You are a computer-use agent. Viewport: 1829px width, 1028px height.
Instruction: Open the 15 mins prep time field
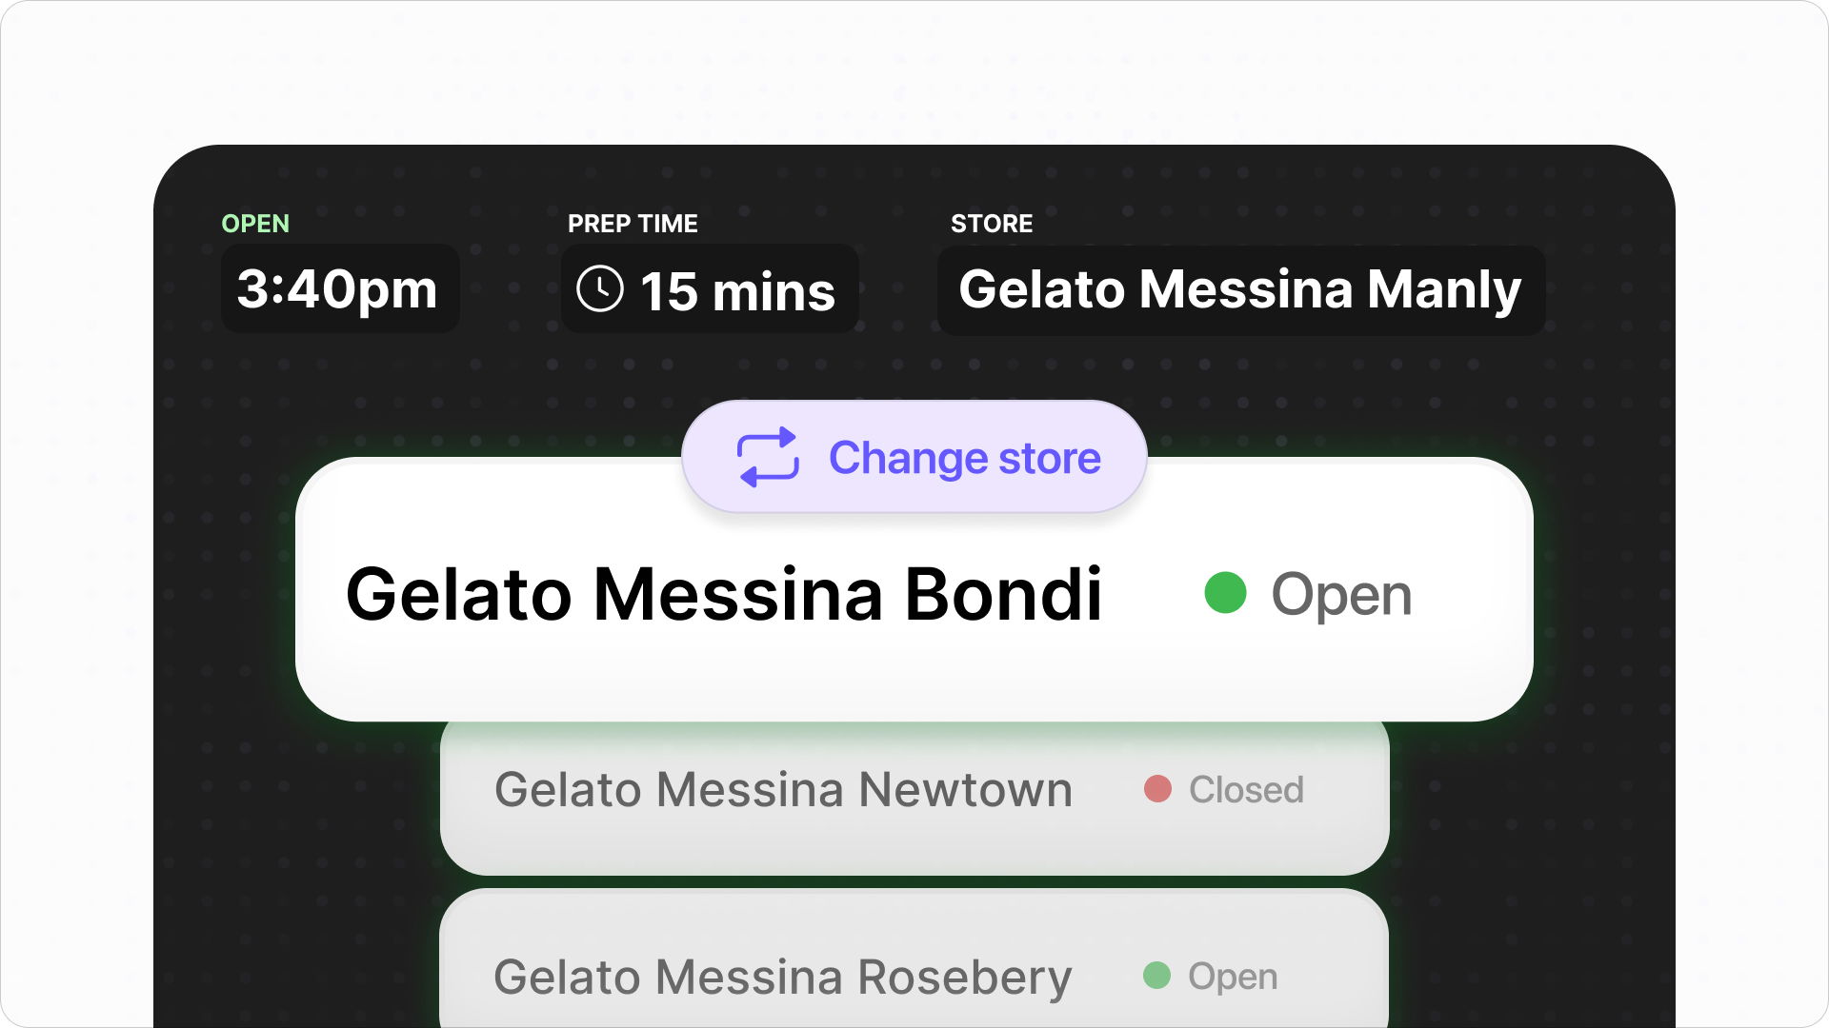(710, 289)
